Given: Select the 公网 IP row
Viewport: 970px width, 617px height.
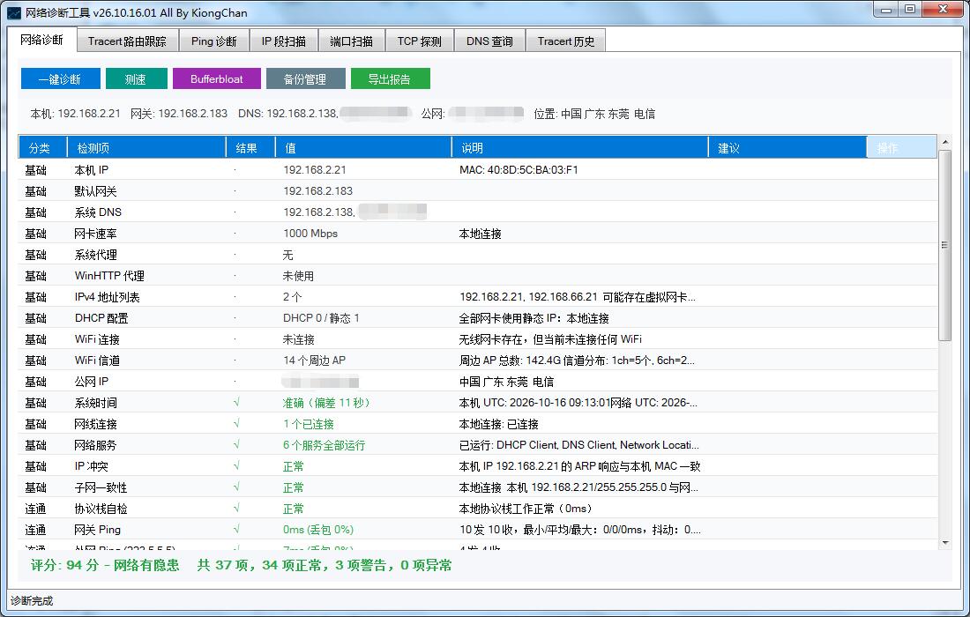Looking at the screenshot, I should pyautogui.click(x=478, y=382).
